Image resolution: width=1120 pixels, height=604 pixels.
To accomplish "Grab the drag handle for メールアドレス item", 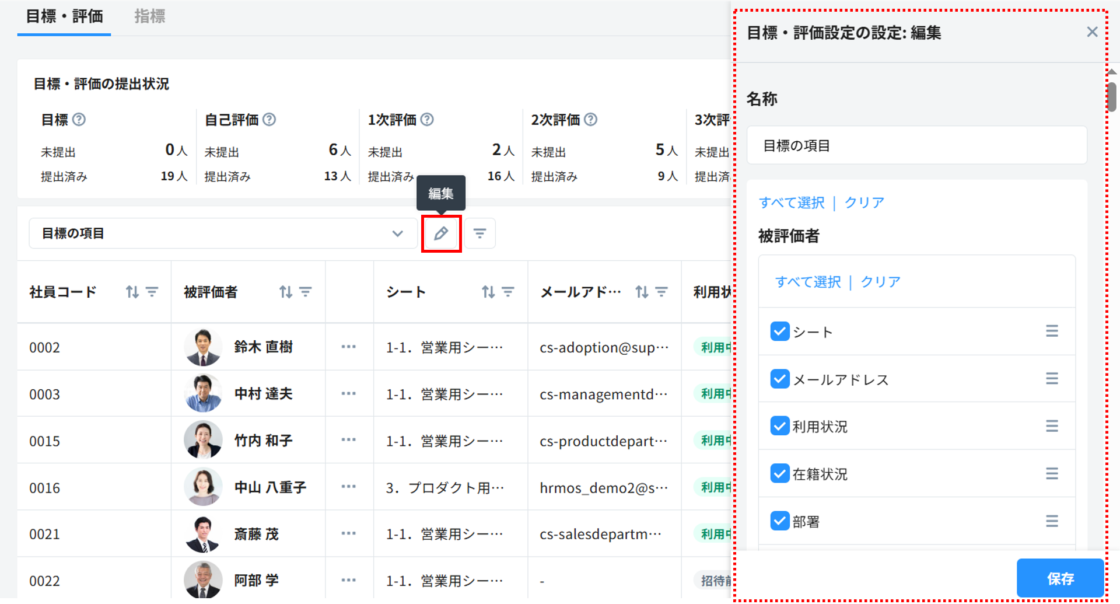I will tap(1051, 379).
